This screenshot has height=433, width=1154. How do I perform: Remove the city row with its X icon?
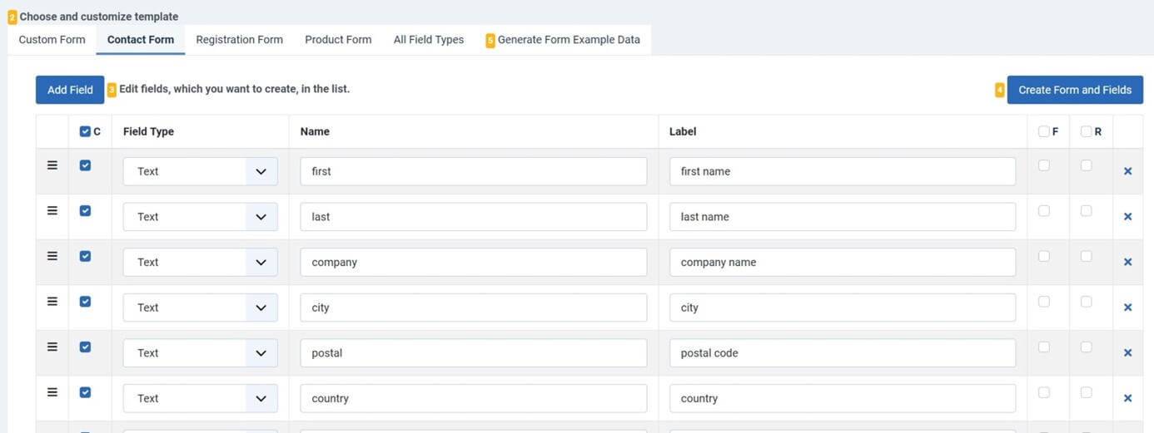click(x=1127, y=308)
